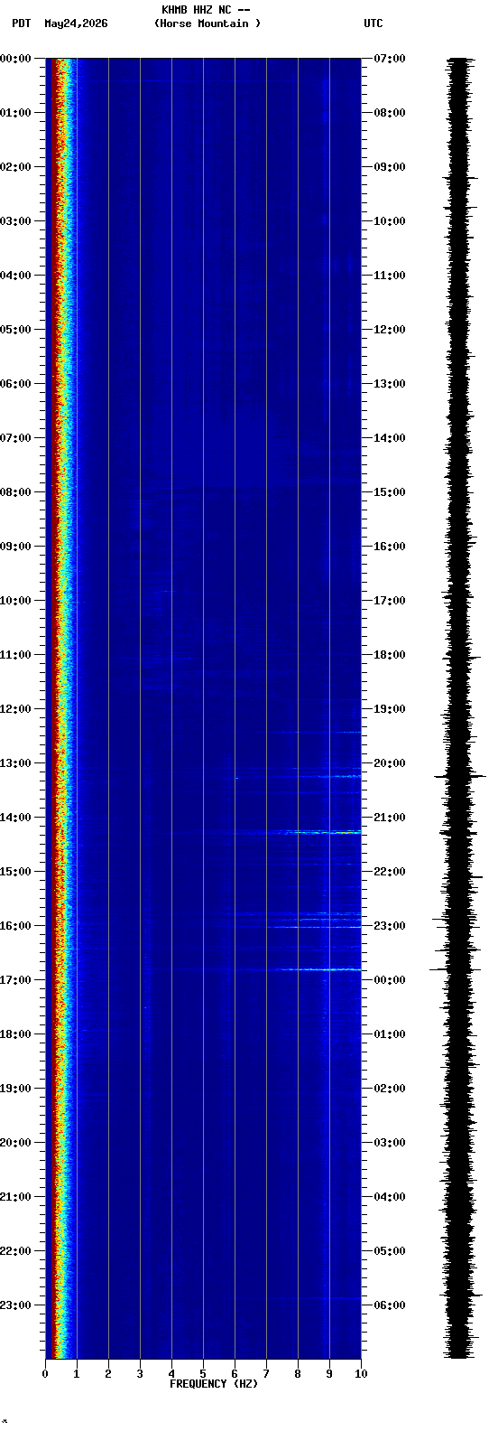Click the '3' tick on the frequency axis
Image resolution: width=498 pixels, height=1431 pixels.
140,1374
